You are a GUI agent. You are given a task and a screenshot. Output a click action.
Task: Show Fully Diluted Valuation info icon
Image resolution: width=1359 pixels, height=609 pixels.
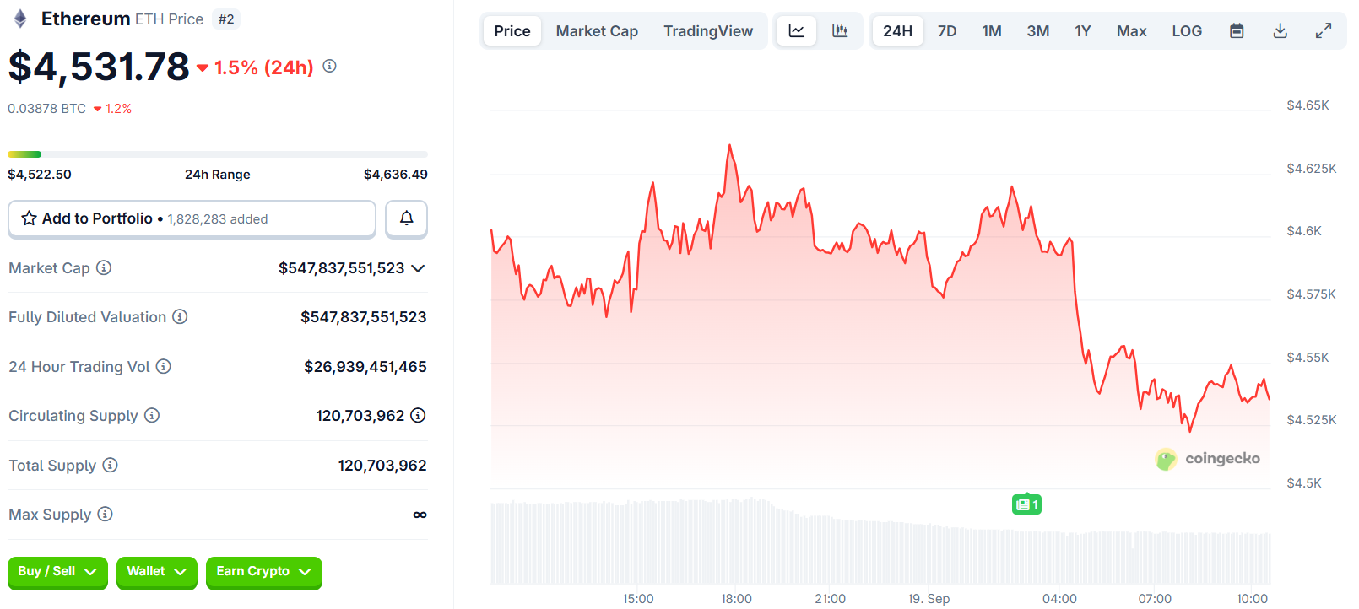point(180,316)
